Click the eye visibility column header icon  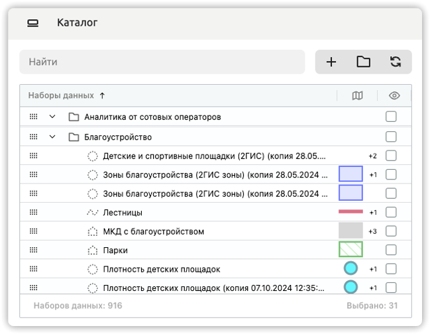(x=394, y=95)
